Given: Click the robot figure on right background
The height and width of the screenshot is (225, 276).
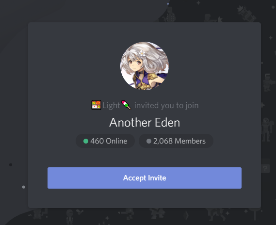Looking at the screenshot, I should click(x=266, y=130).
